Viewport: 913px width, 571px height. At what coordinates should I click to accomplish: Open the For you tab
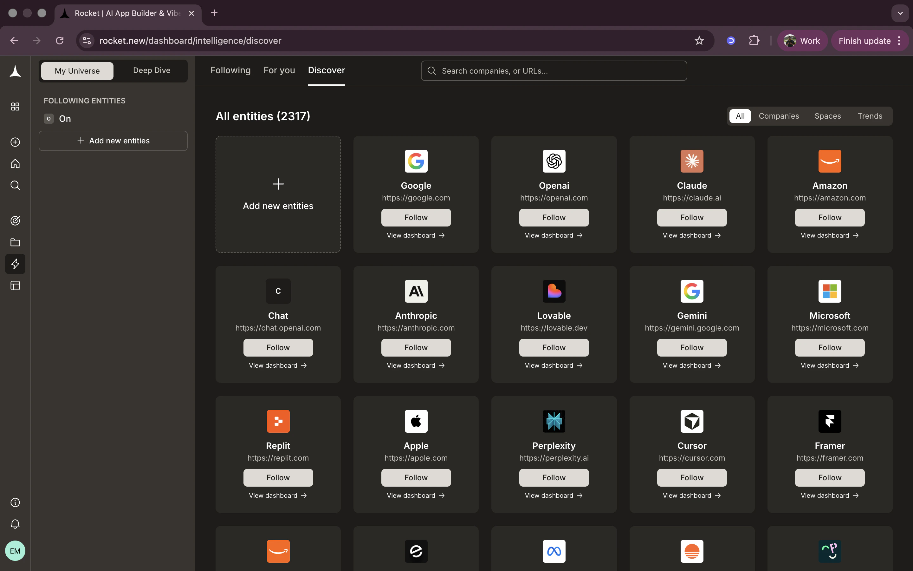(x=279, y=70)
